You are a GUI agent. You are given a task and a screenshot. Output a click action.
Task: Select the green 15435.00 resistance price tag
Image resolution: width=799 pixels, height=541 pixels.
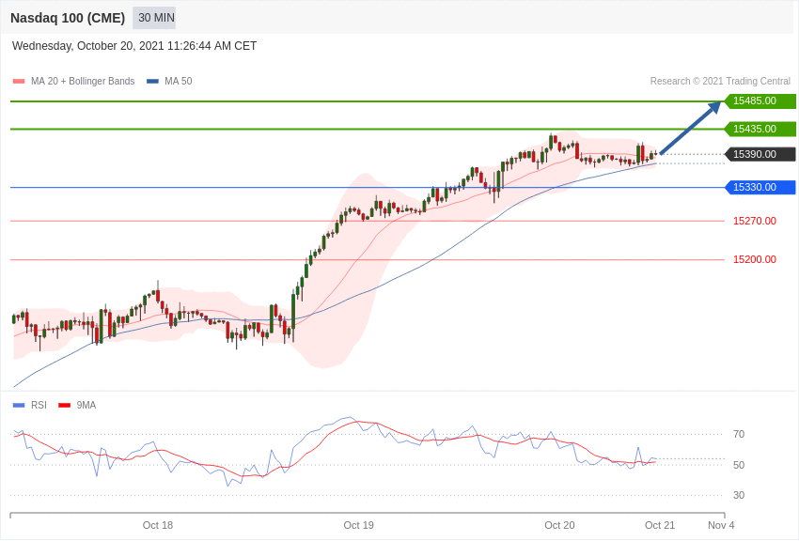pyautogui.click(x=759, y=129)
